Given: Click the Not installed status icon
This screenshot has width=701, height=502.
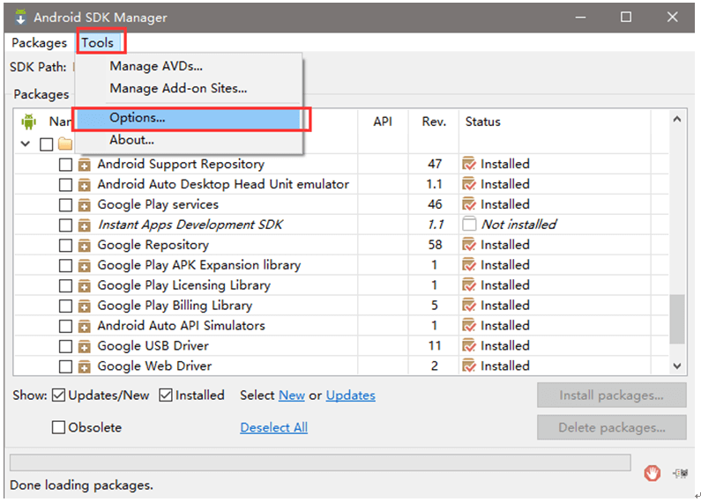Looking at the screenshot, I should [x=469, y=225].
